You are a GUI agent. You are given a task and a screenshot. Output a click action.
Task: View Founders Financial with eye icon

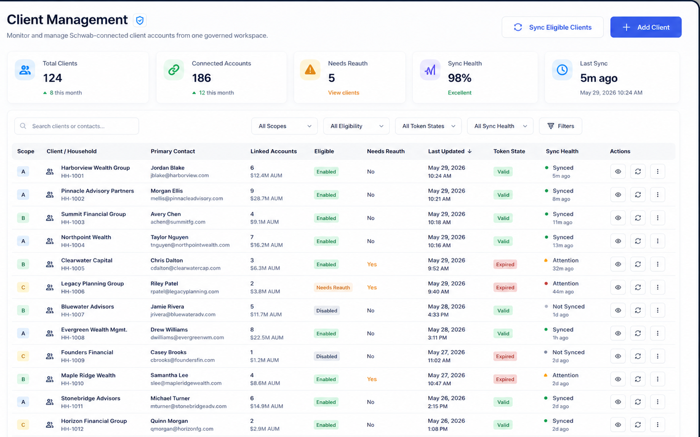[x=618, y=356]
